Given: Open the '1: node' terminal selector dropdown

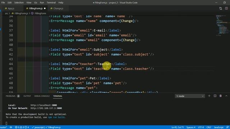Looking at the screenshot, I should 190,96.
